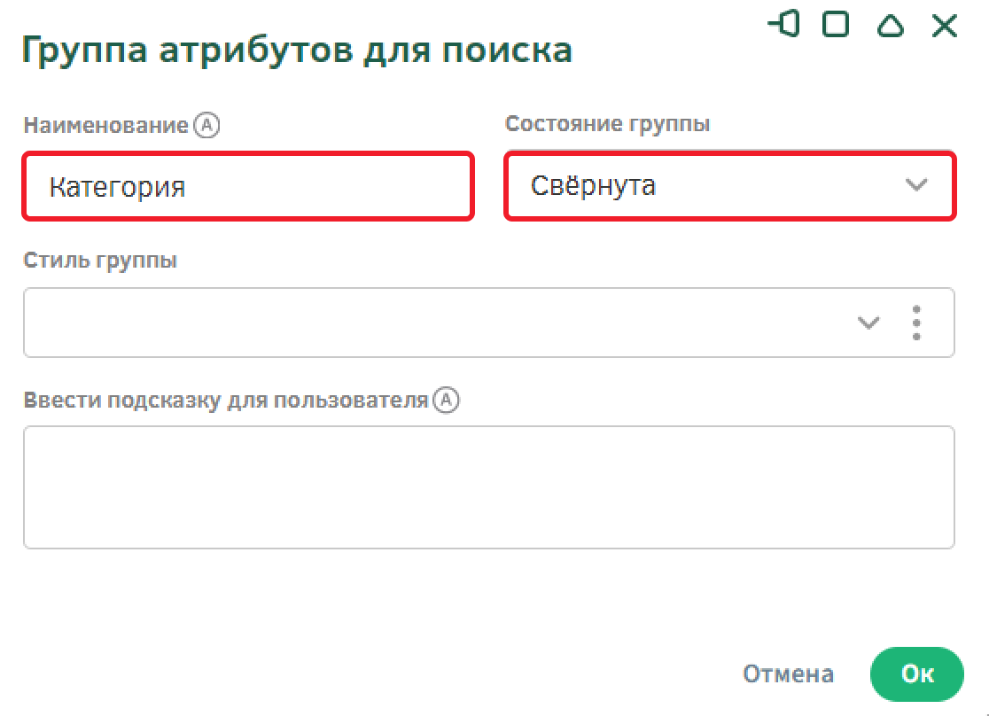Viewport: 989px width, 716px height.
Task: Click the translation icon beside Ввести подсказку
Action: (448, 401)
